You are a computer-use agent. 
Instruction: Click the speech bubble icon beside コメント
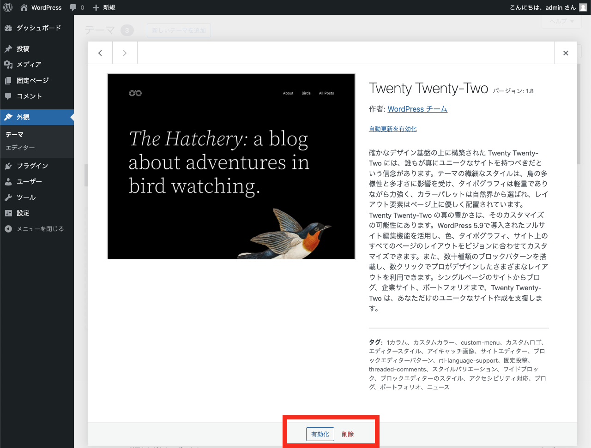pyautogui.click(x=8, y=96)
